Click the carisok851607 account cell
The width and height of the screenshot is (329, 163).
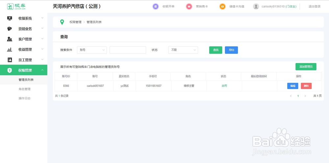(x=95, y=86)
